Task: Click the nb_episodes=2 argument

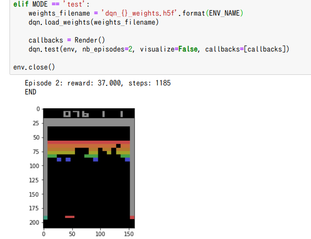Action: [107, 49]
